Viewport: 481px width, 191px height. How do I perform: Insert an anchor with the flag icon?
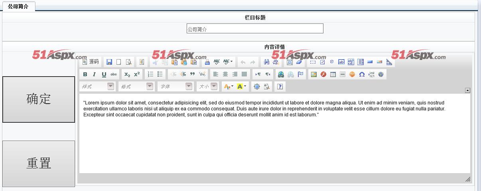[x=300, y=74]
